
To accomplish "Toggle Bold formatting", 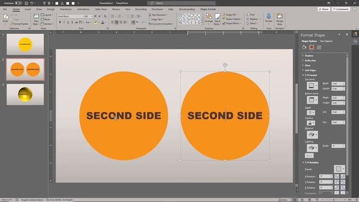I will pyautogui.click(x=60, y=22).
